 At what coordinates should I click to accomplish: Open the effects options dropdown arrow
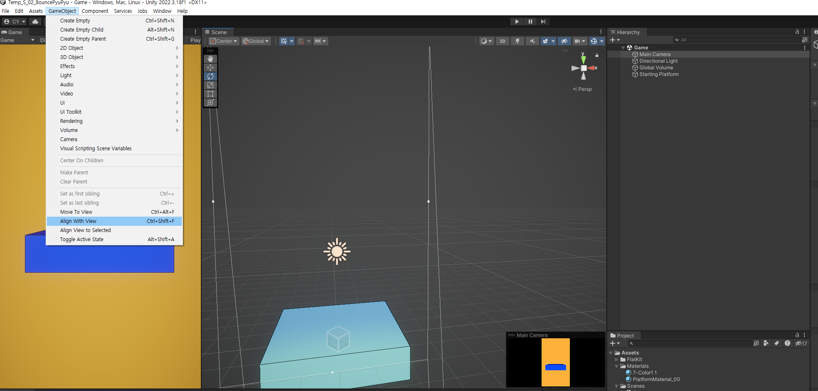(553, 41)
